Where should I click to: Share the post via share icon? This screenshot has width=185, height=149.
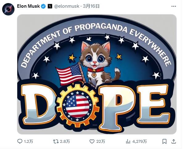(x=174, y=141)
